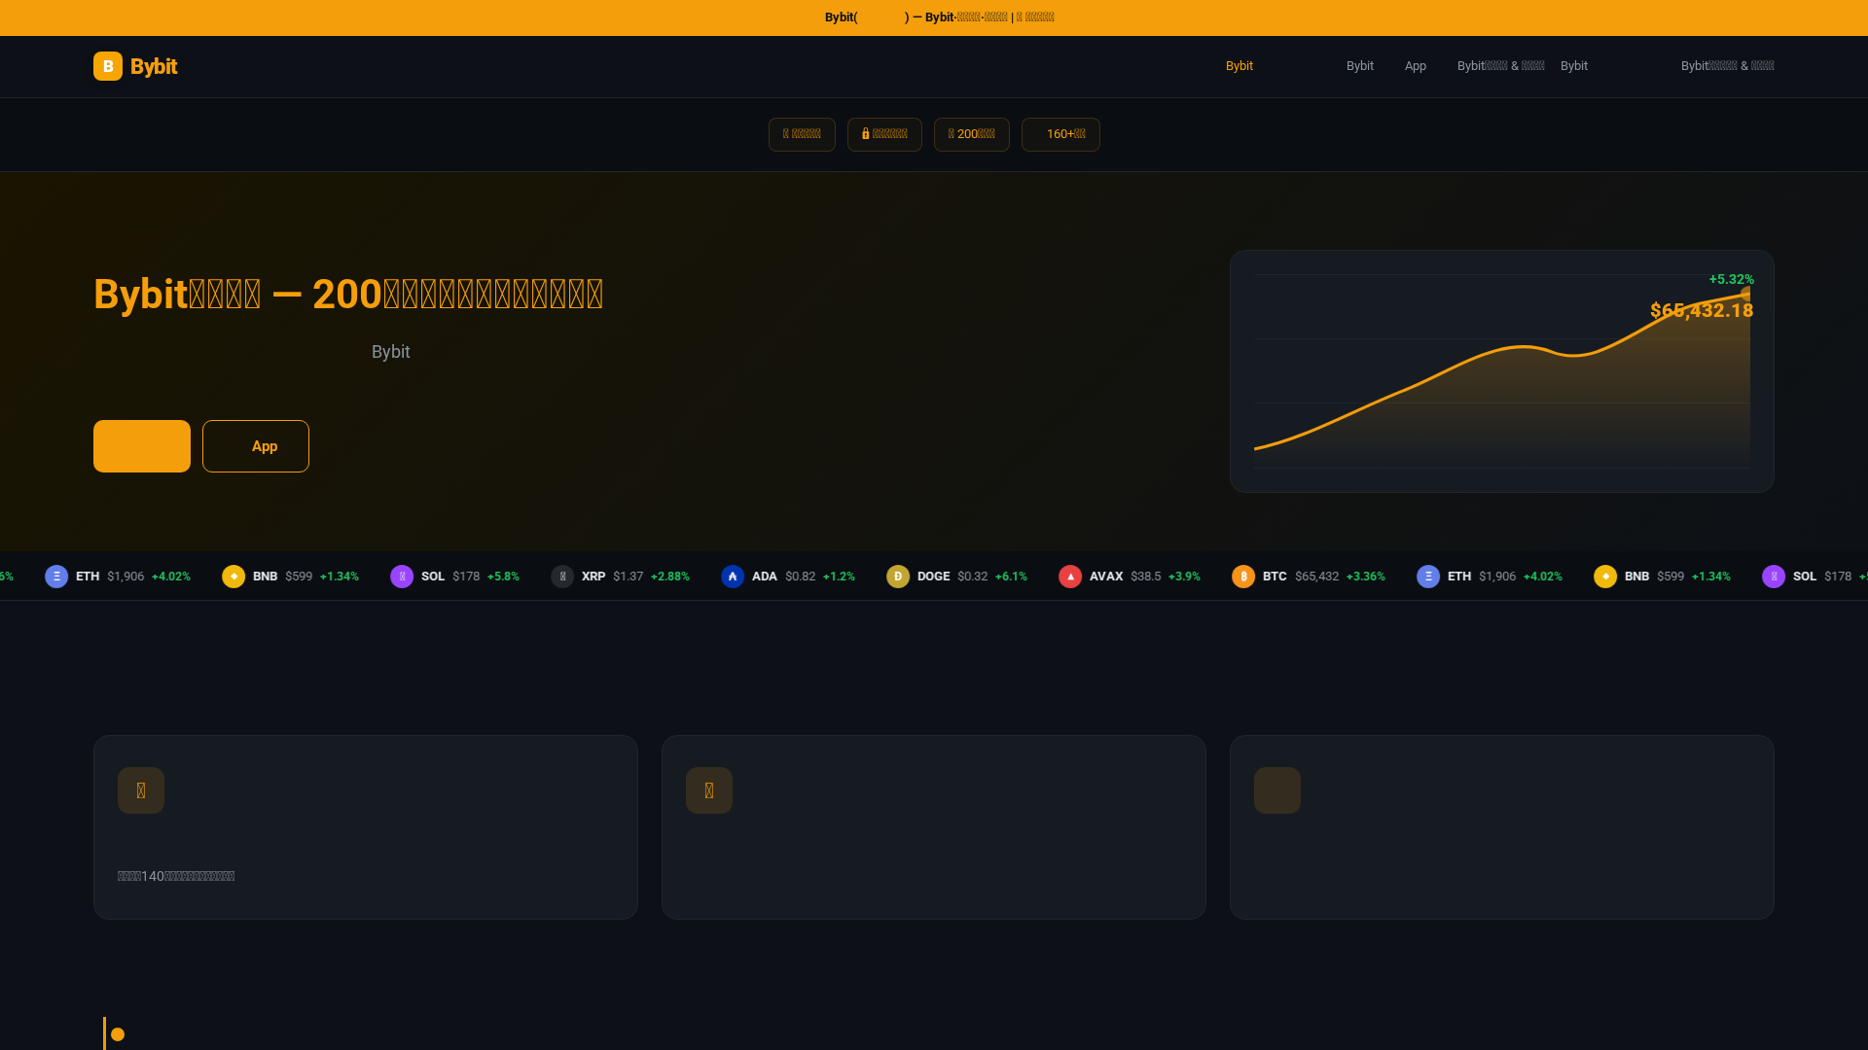Select the purple SOL coin icon

403,577
